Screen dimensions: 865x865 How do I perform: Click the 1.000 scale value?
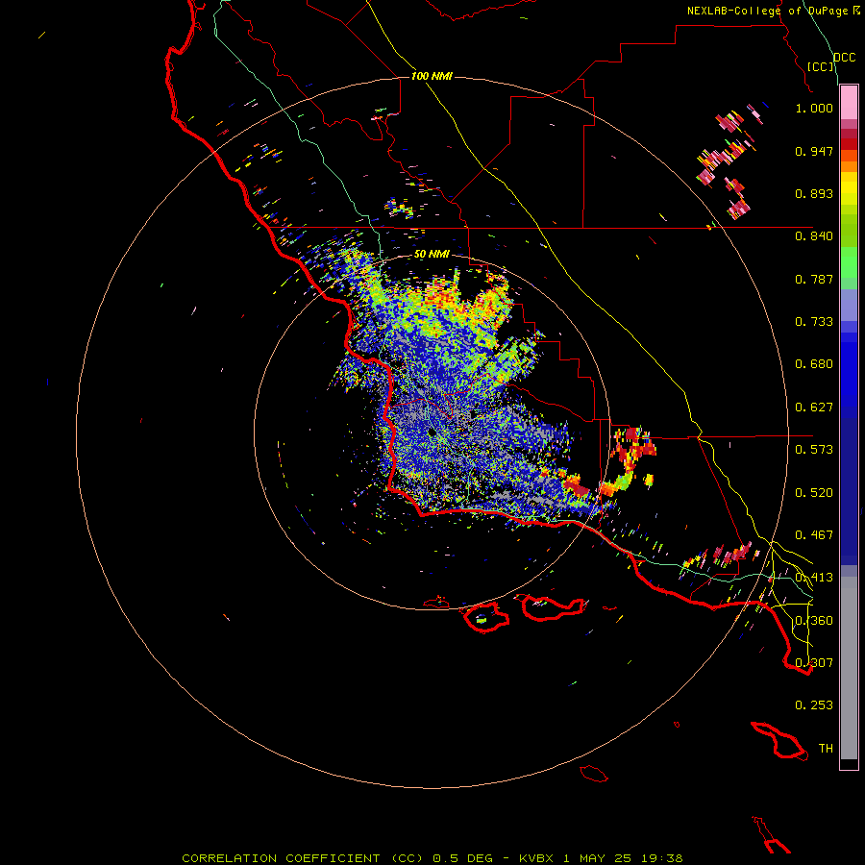(814, 108)
